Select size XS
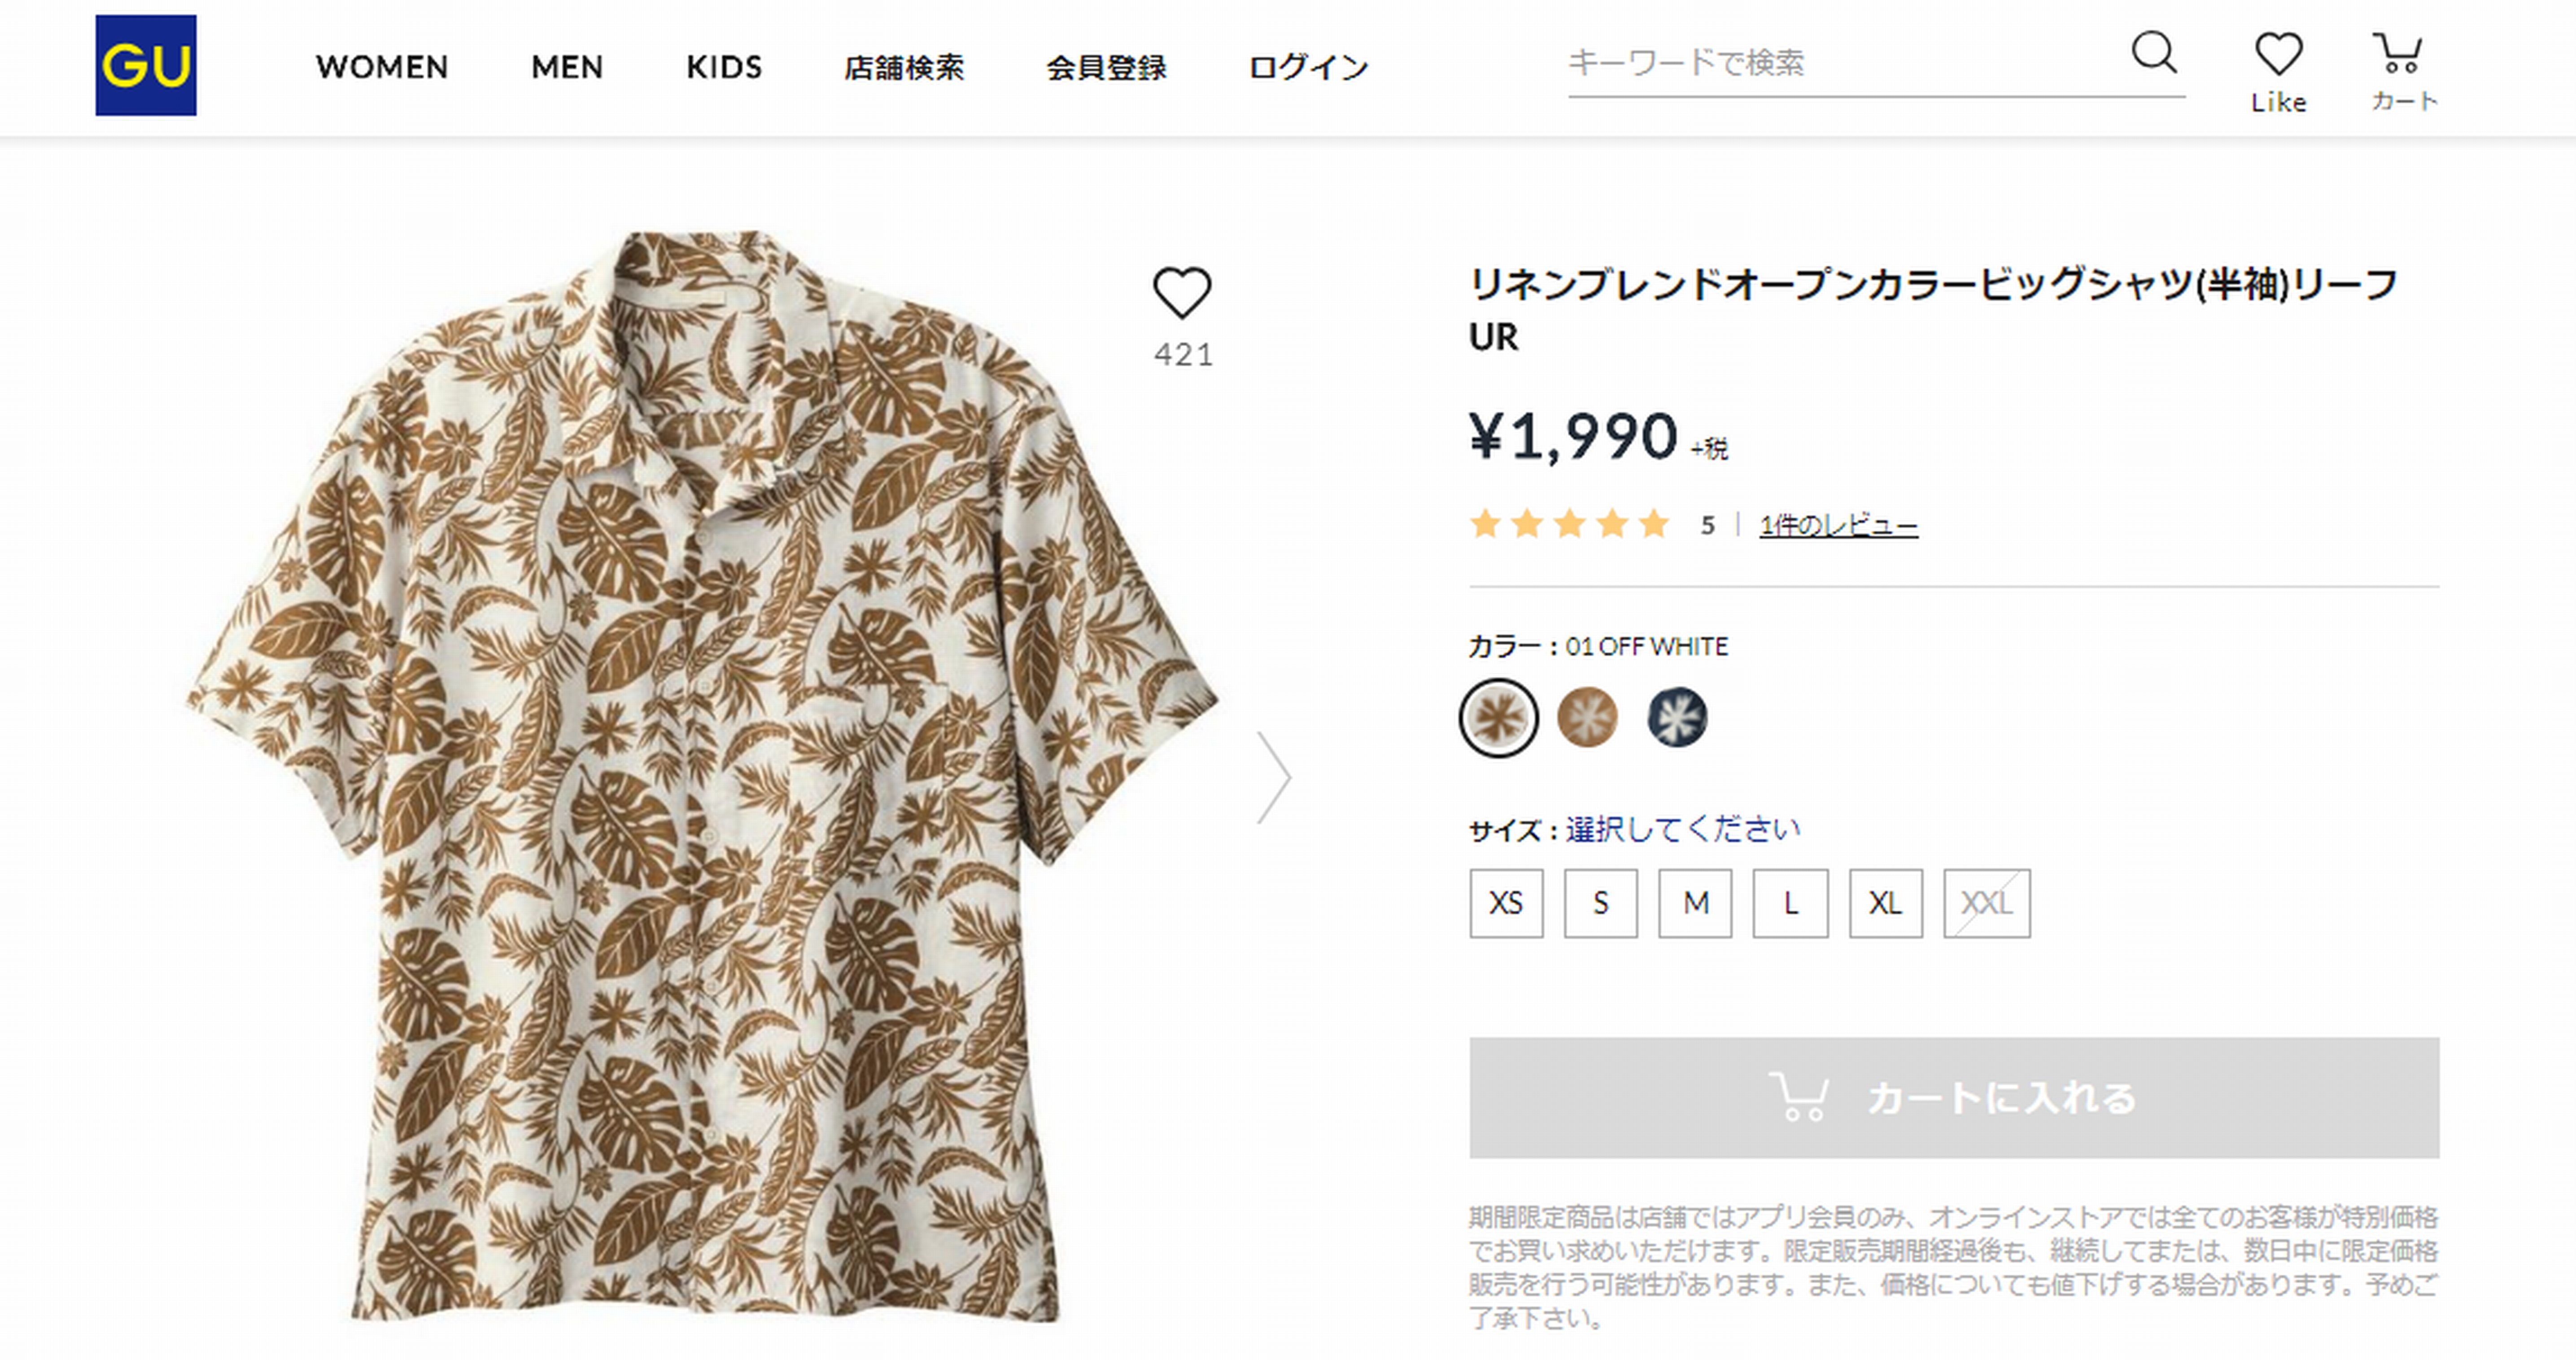Screen dimensions: 2576x1360 (1506, 904)
